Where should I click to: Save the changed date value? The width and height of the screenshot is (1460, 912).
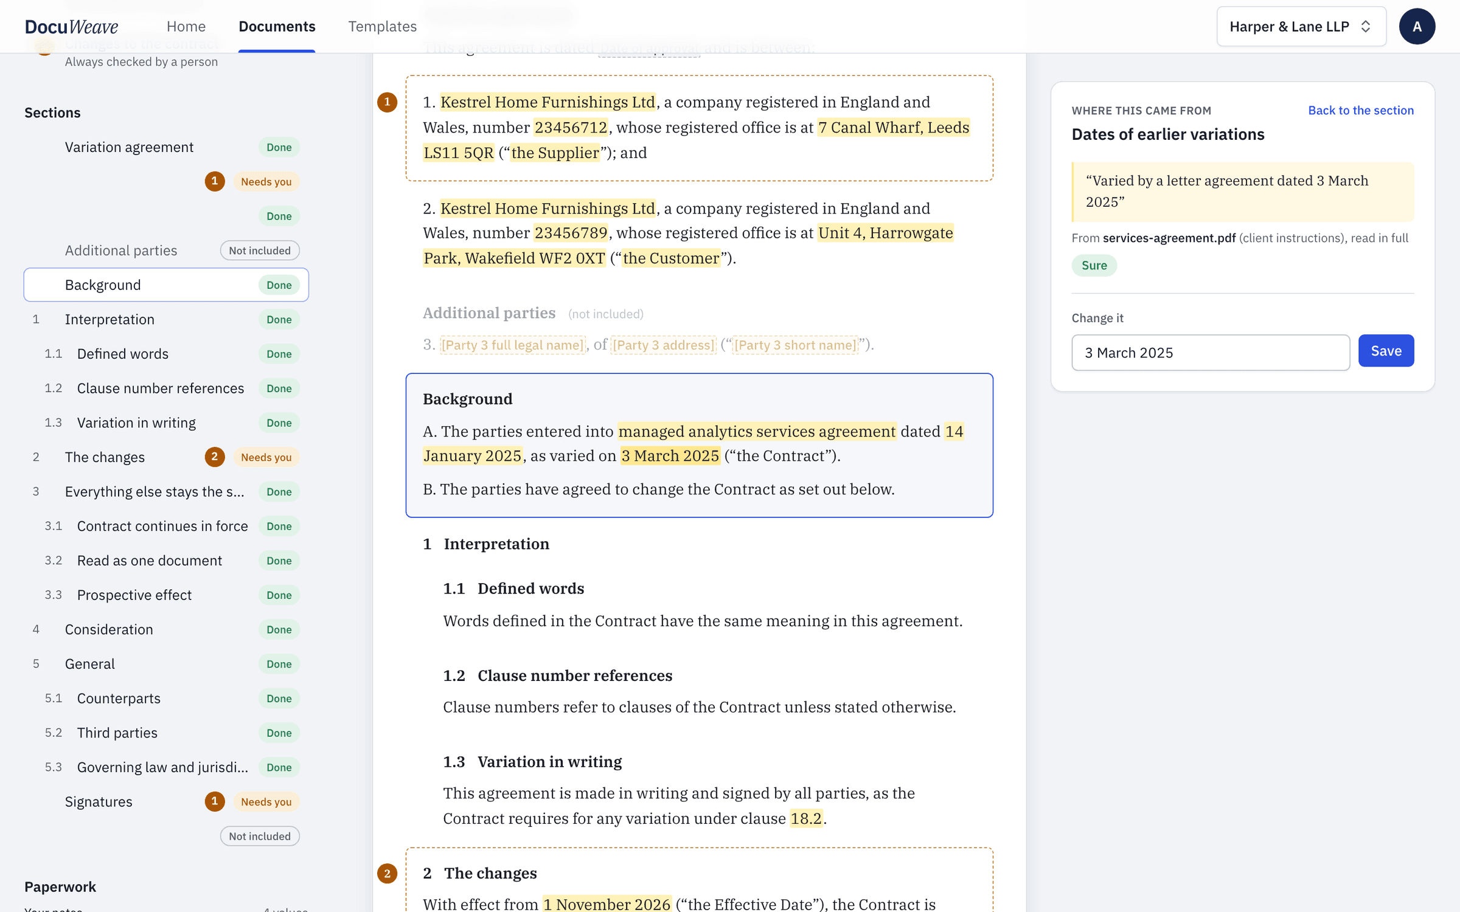[1386, 351]
